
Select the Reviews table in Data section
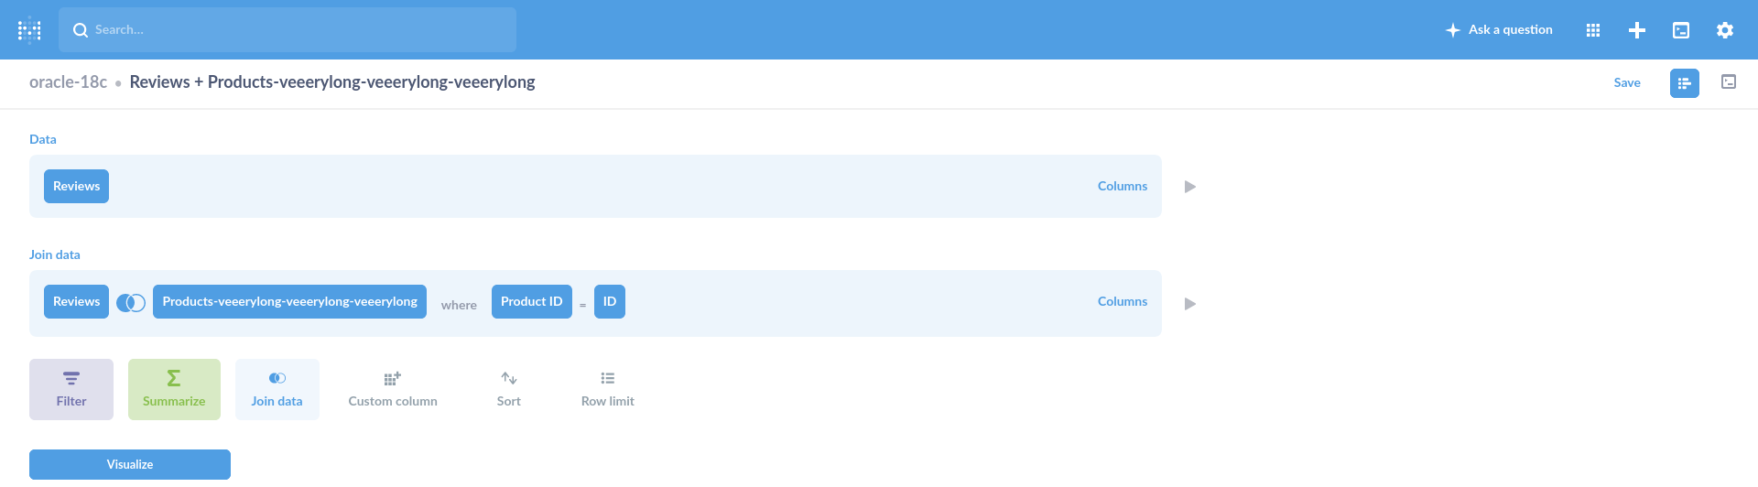76,187
